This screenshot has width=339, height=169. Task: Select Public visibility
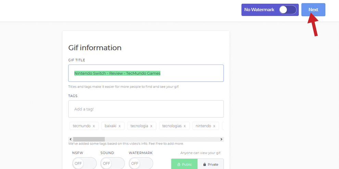point(184,164)
